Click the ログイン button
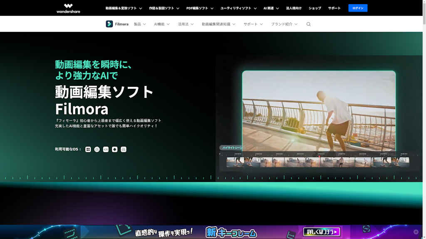426x239 pixels. pos(358,8)
